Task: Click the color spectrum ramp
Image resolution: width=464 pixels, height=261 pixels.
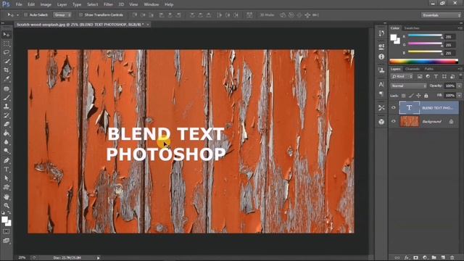Action: tap(423, 62)
